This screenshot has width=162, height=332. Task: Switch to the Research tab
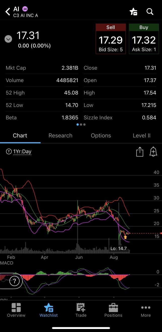[x=60, y=136]
